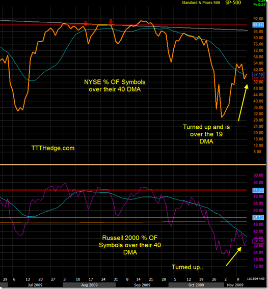The image size is (268, 289).
Task: Click the 'Turned up..' note in lower panel
Action: pos(187,267)
